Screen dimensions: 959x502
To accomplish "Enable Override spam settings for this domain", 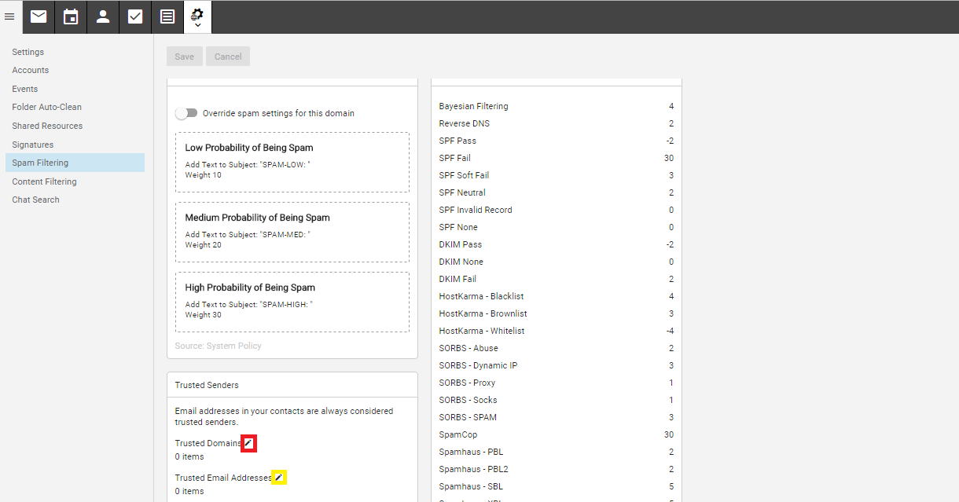I will (186, 113).
